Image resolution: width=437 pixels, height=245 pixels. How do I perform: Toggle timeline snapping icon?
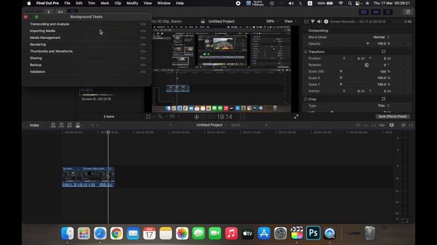coord(382,125)
